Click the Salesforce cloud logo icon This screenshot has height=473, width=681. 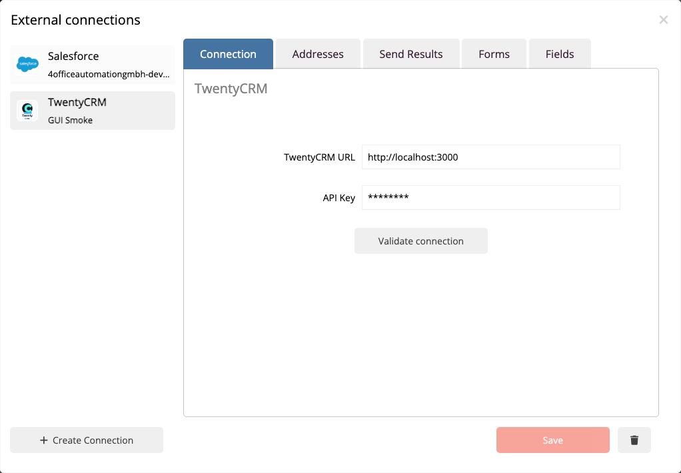point(27,64)
